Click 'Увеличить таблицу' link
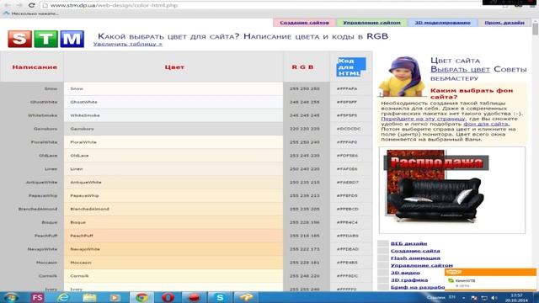Viewport: 539px width, 303px height. point(127,44)
